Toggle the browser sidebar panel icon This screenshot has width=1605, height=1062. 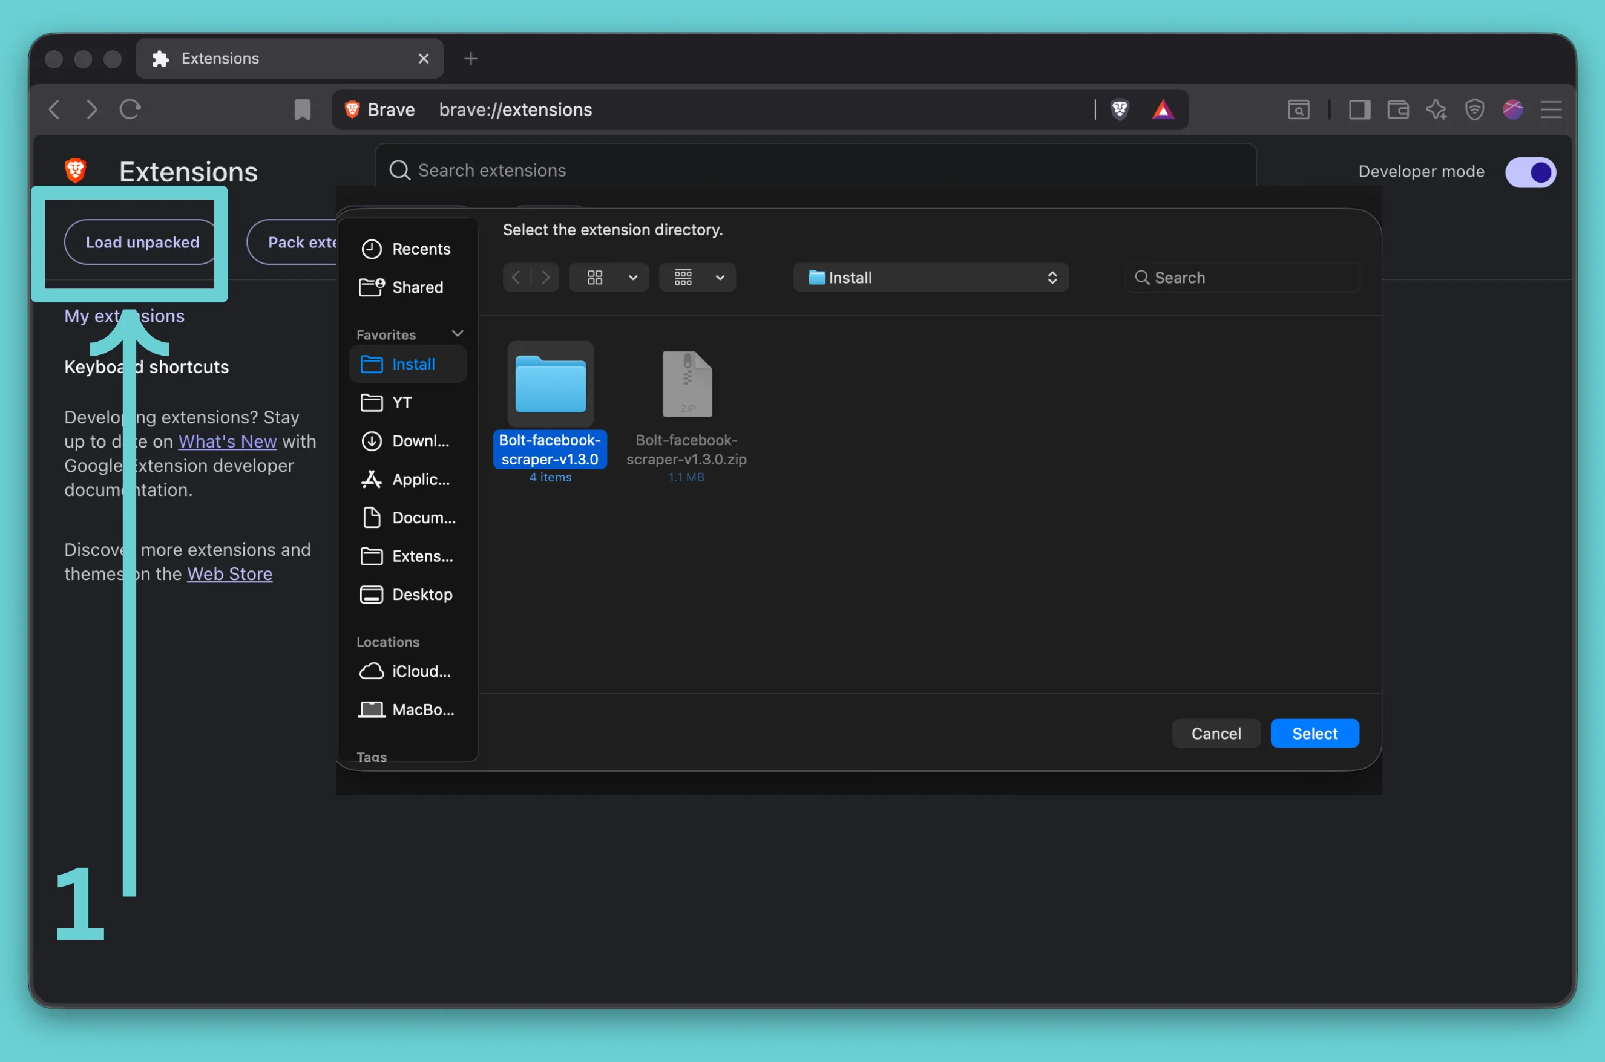[1359, 109]
